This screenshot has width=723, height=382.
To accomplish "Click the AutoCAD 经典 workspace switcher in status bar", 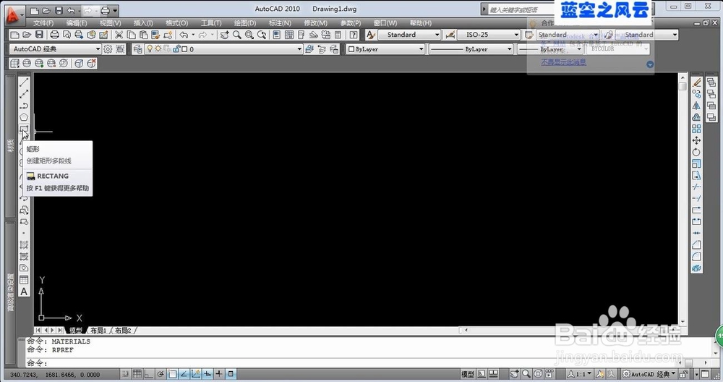I will pyautogui.click(x=649, y=374).
